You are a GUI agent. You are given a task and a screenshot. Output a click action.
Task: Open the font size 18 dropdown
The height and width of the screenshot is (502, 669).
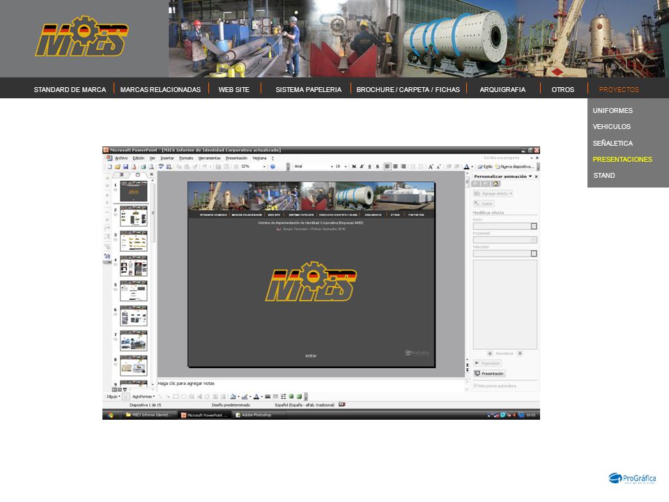[x=346, y=167]
